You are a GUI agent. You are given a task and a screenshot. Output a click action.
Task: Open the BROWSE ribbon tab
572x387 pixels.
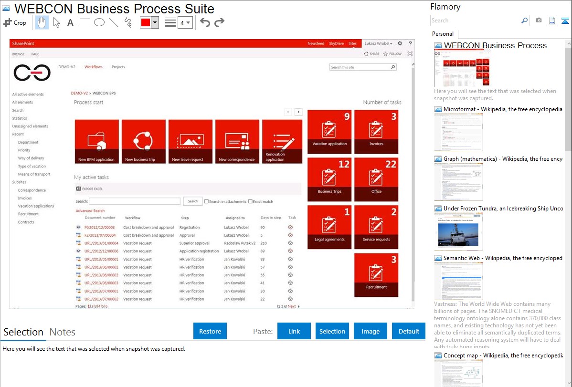pyautogui.click(x=18, y=54)
